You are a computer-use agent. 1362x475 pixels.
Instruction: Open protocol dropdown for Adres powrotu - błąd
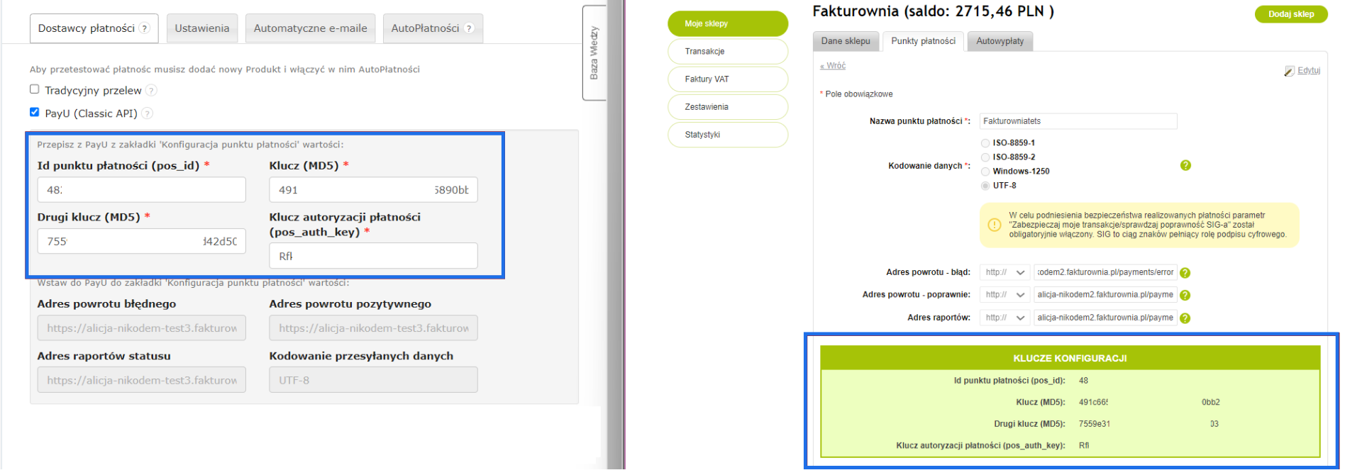coord(1005,273)
